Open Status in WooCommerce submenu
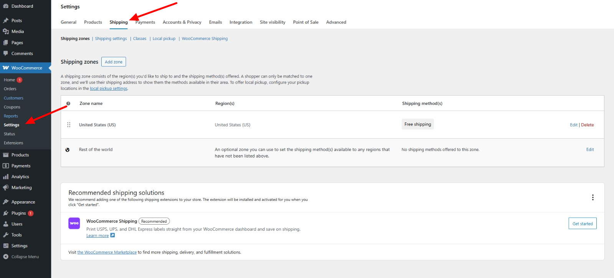Image resolution: width=614 pixels, height=278 pixels. 9,134
